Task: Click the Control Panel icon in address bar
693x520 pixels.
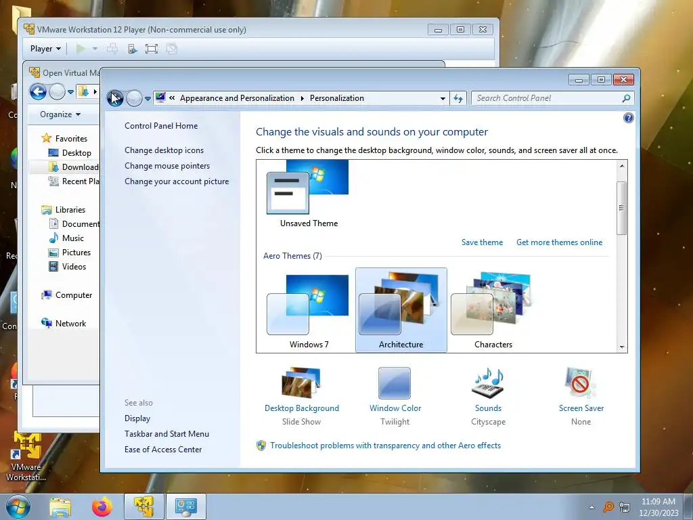Action: 160,97
